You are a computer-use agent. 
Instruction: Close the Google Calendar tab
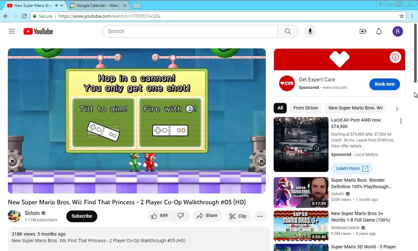point(124,6)
